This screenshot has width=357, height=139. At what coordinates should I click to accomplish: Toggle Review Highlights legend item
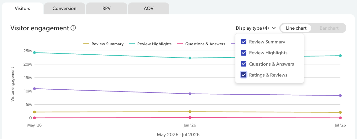tap(150, 44)
